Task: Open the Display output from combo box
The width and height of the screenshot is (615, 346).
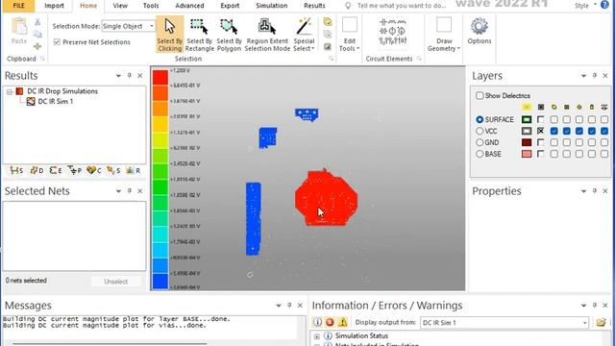Action: pyautogui.click(x=504, y=323)
